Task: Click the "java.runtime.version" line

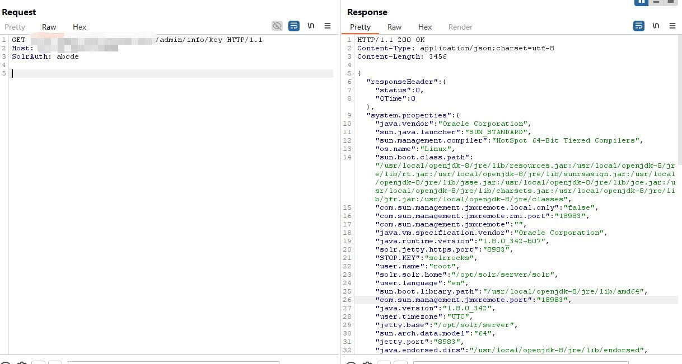Action: tap(463, 241)
